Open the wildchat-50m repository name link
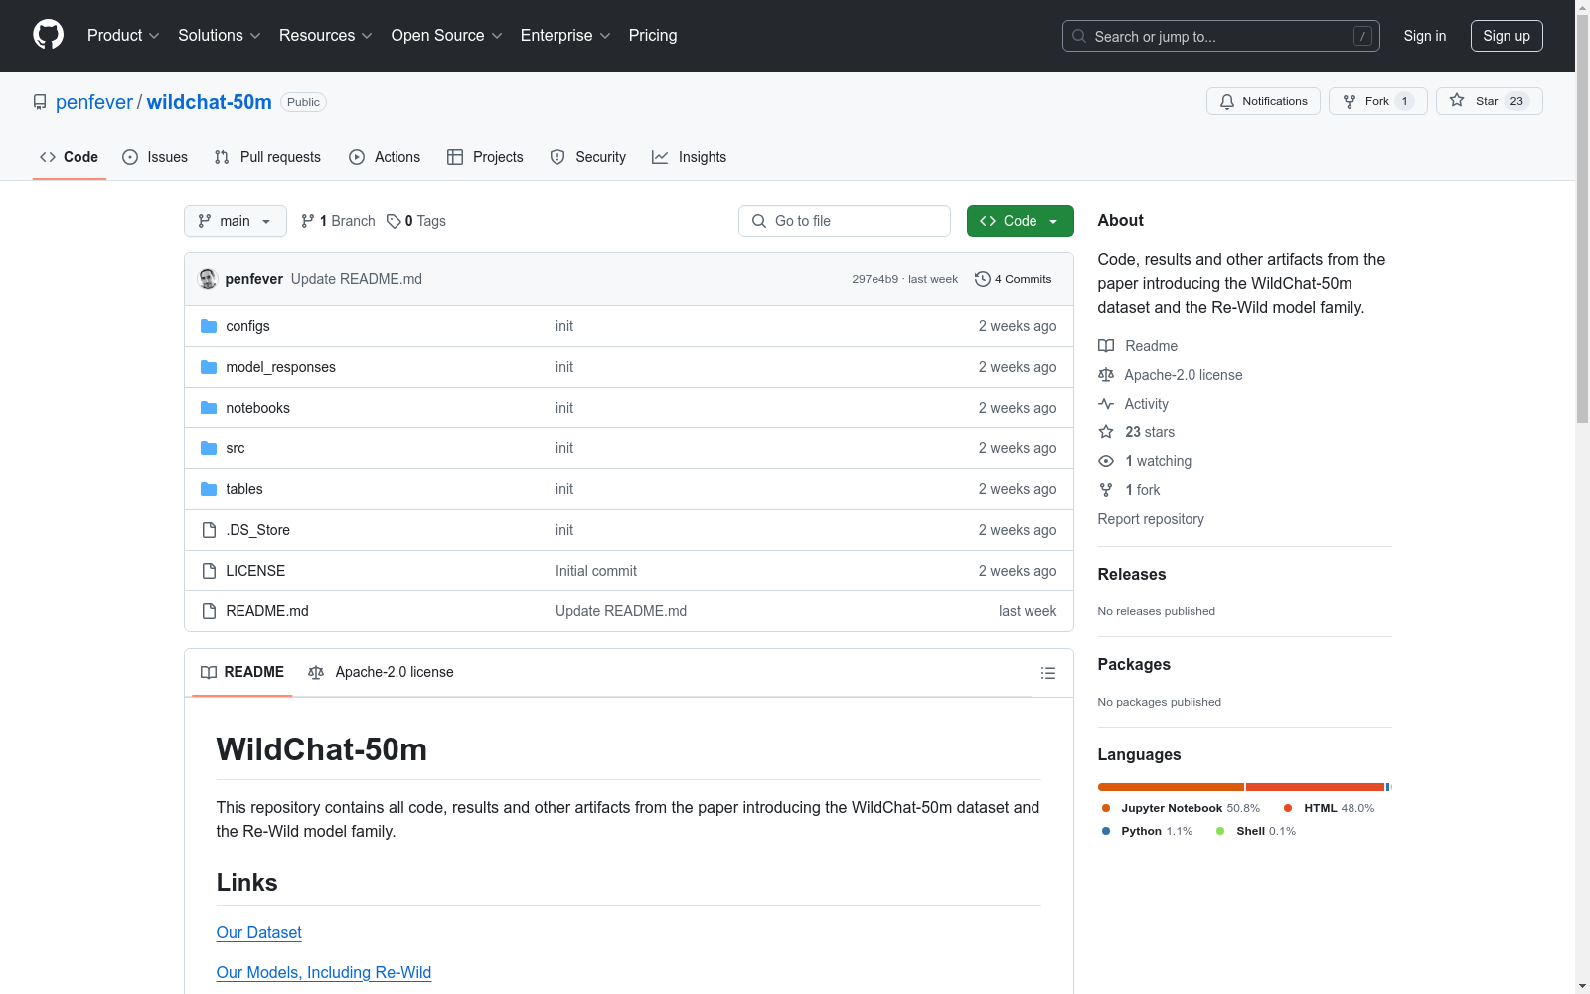Screen dimensions: 1590x994 pos(210,102)
